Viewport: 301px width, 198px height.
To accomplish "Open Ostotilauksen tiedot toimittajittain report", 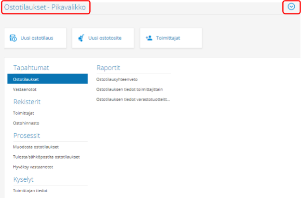I will pyautogui.click(x=130, y=89).
